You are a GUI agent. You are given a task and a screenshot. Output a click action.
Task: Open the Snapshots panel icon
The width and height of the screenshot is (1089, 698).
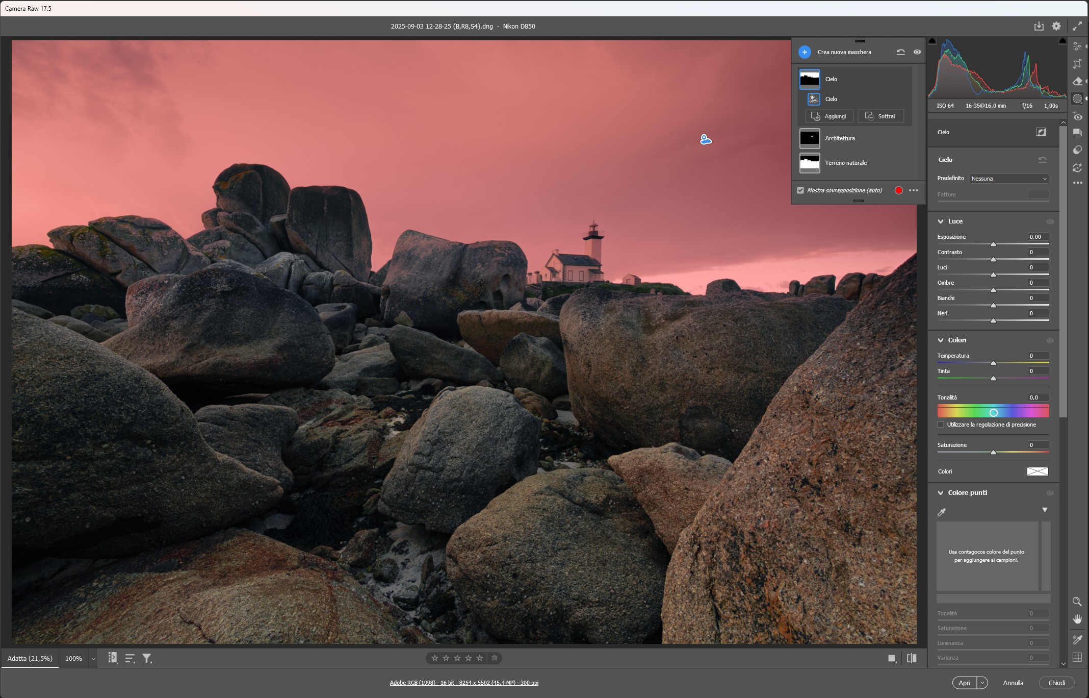[1077, 133]
